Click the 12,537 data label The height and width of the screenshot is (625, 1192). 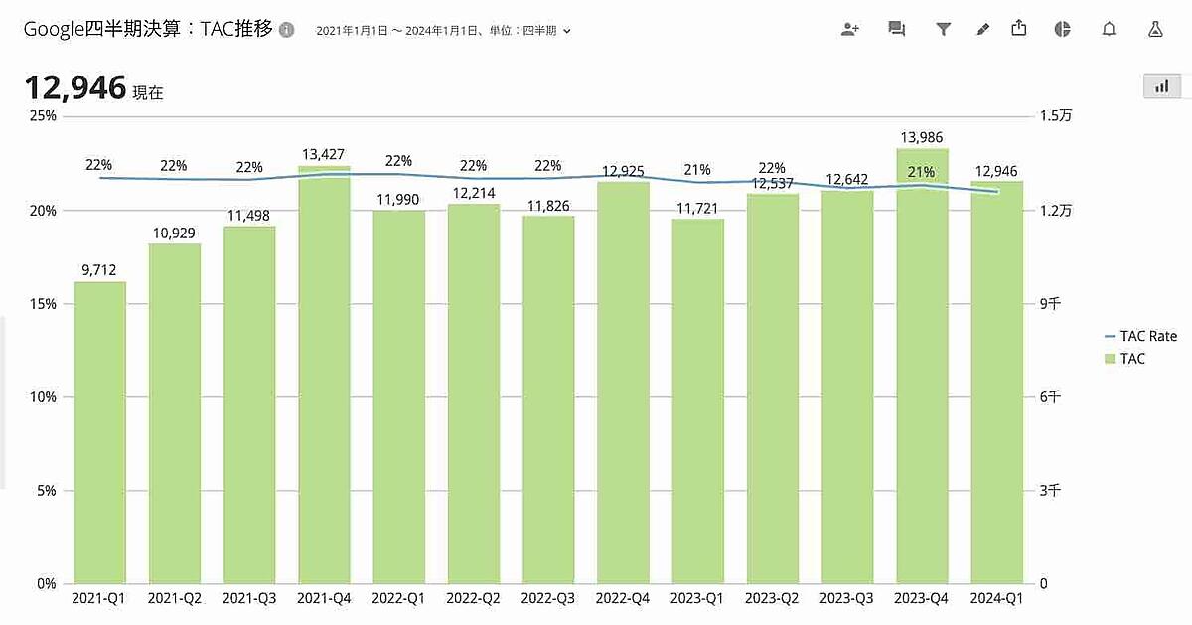(773, 182)
